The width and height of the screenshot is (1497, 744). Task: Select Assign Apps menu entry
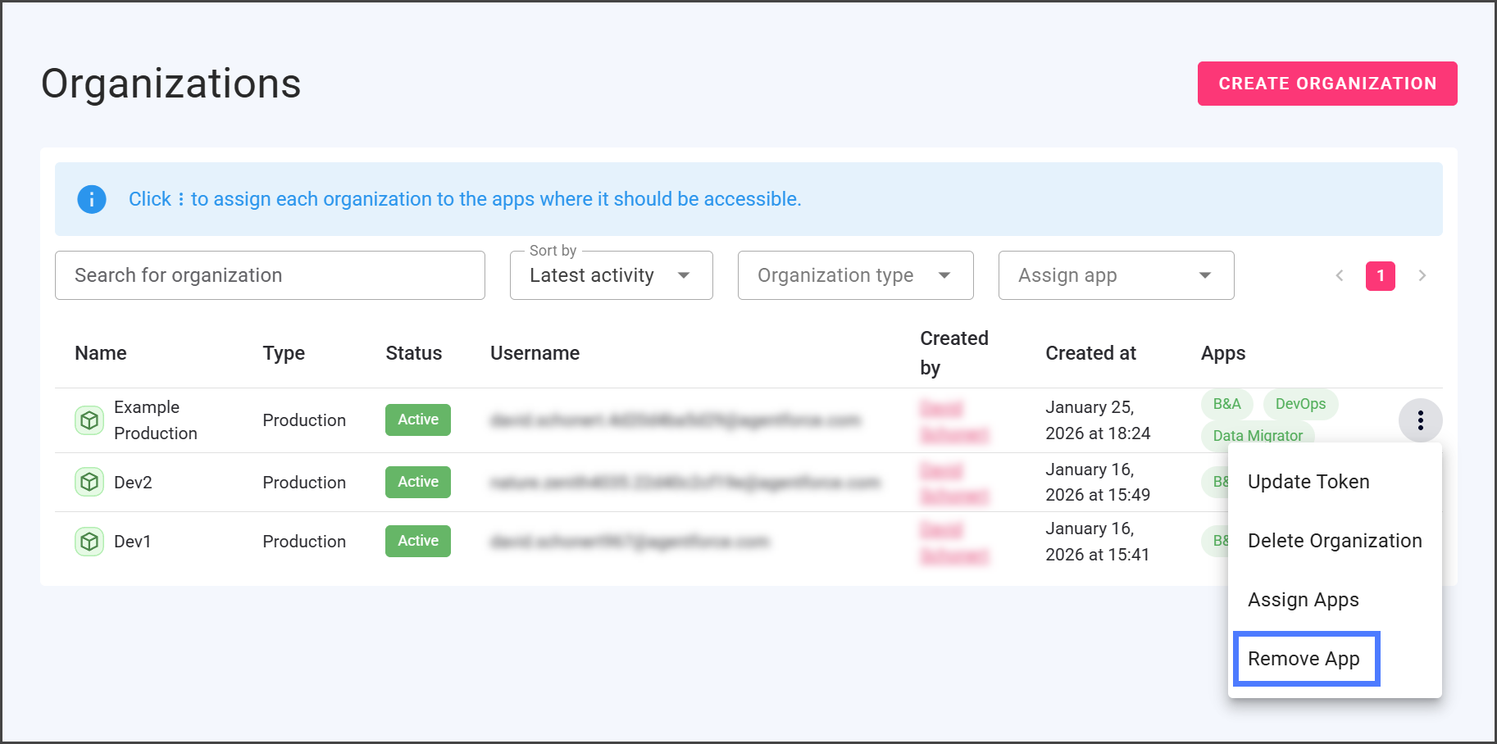pyautogui.click(x=1304, y=600)
